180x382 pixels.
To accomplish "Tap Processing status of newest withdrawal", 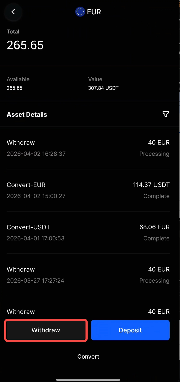I will pyautogui.click(x=154, y=154).
